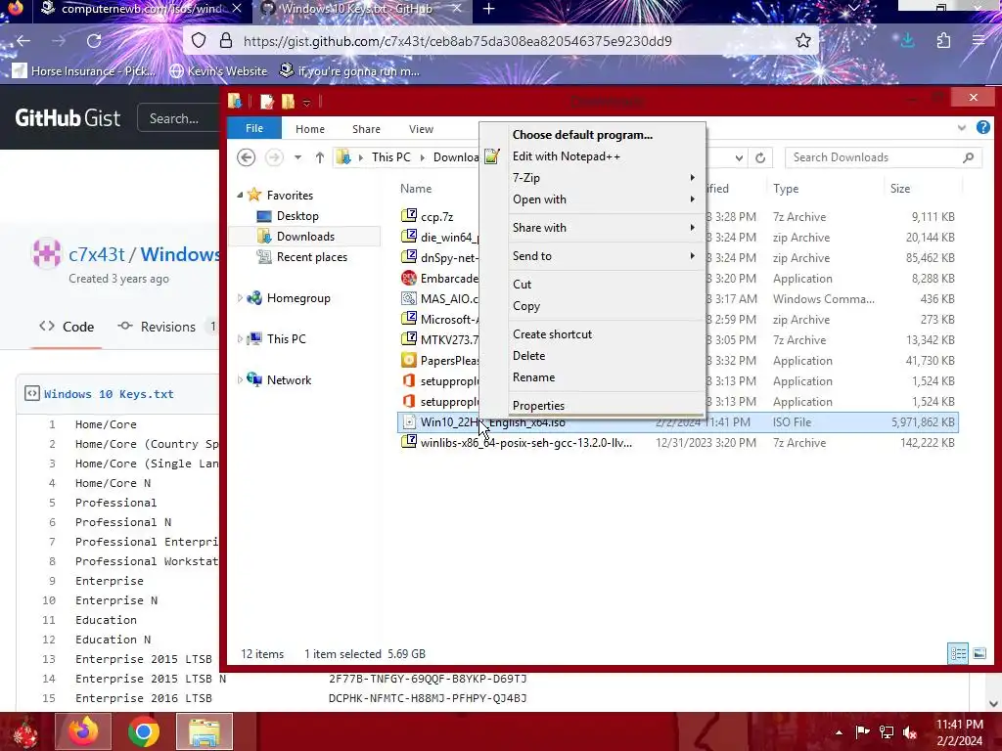Select the ccp.7z file
Screen dimensions: 1002x751
437,217
